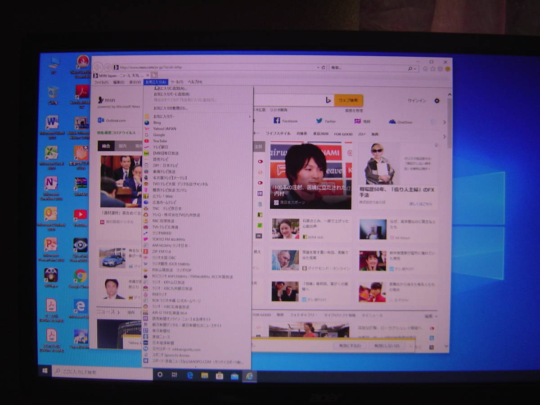Open Microsoft Store from taskbar
Image resolution: width=540 pixels, height=405 pixels.
(x=220, y=375)
